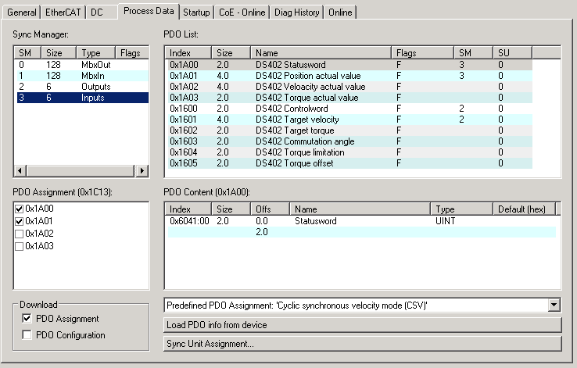Open the Diag History tab

pyautogui.click(x=297, y=13)
